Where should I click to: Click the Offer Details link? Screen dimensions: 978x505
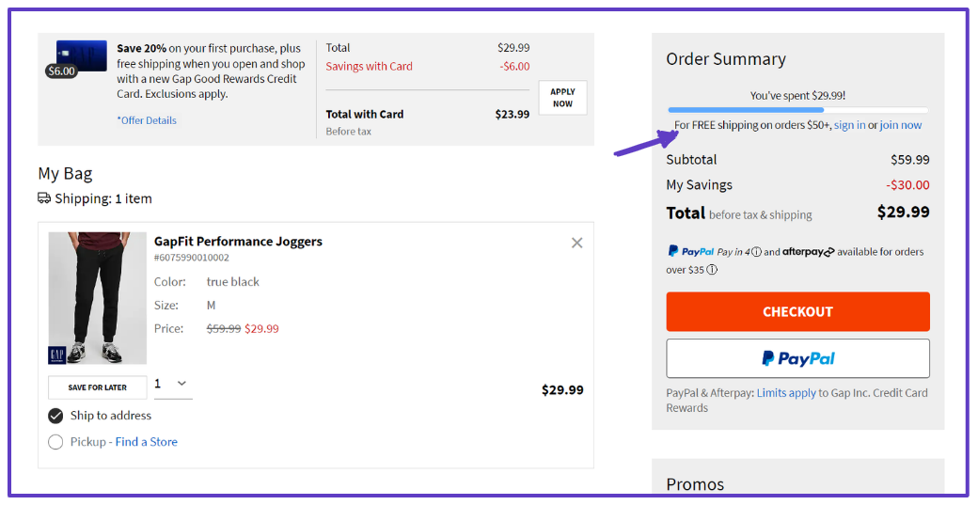(147, 120)
